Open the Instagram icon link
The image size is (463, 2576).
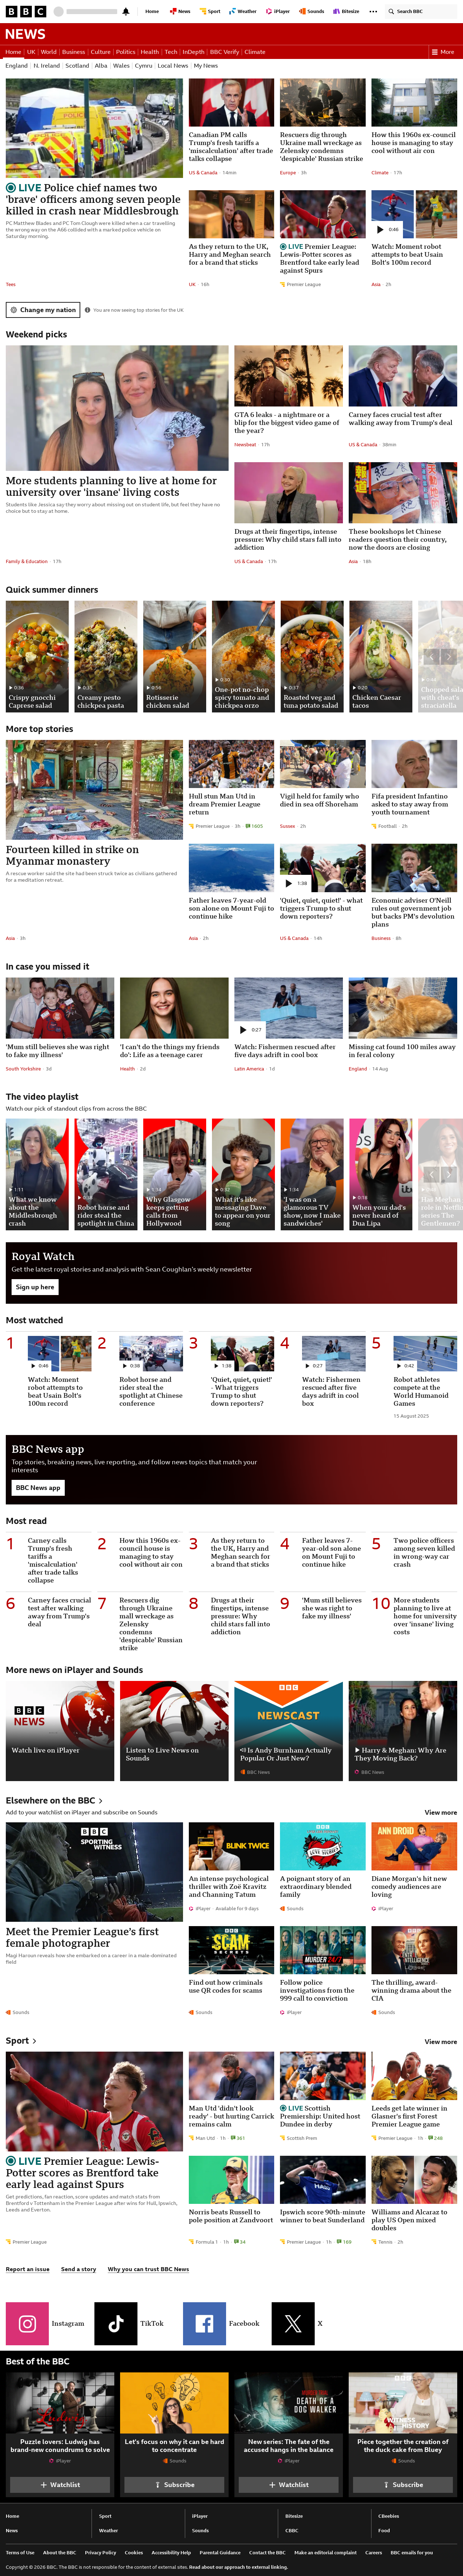(x=28, y=2324)
